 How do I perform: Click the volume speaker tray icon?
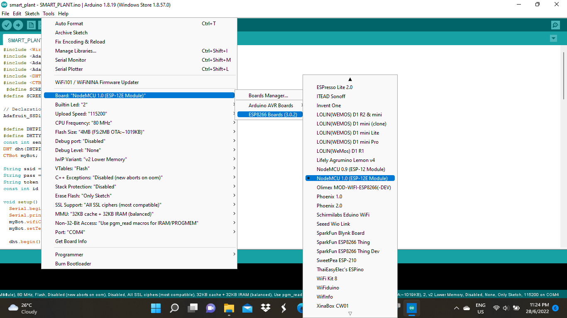tap(506, 308)
